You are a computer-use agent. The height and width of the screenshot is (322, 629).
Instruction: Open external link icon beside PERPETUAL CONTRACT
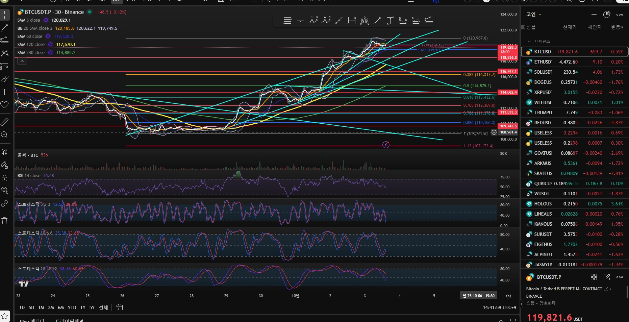pos(606,289)
